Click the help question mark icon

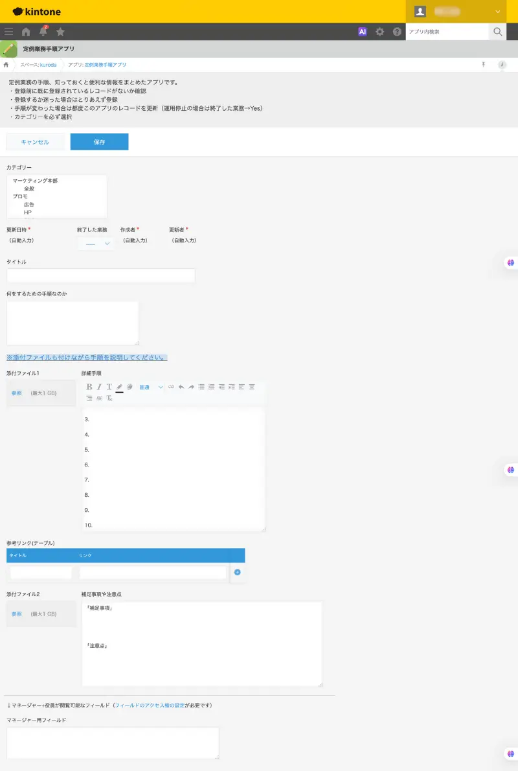tap(397, 32)
